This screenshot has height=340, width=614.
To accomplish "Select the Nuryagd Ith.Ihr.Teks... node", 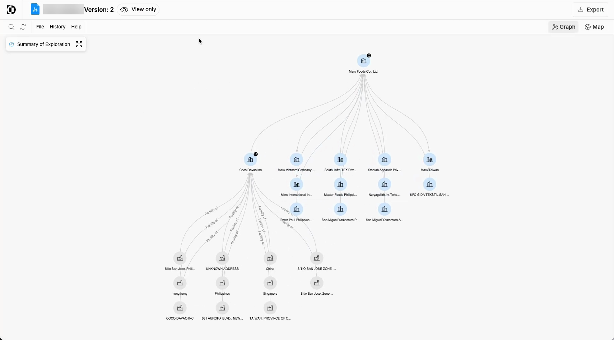I will [x=385, y=184].
